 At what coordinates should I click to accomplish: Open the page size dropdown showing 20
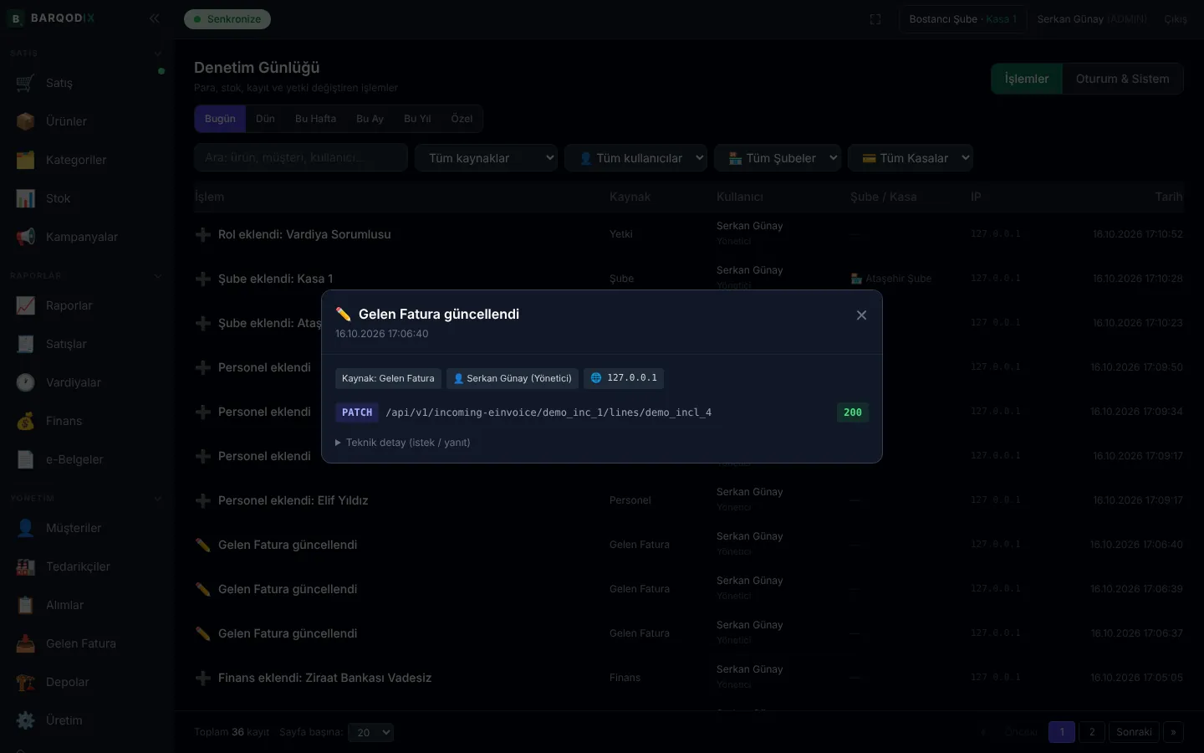click(x=370, y=732)
